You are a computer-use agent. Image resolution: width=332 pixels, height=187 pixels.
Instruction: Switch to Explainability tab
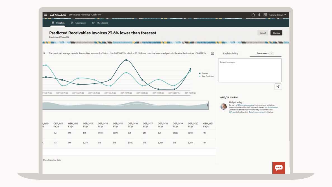click(x=230, y=53)
